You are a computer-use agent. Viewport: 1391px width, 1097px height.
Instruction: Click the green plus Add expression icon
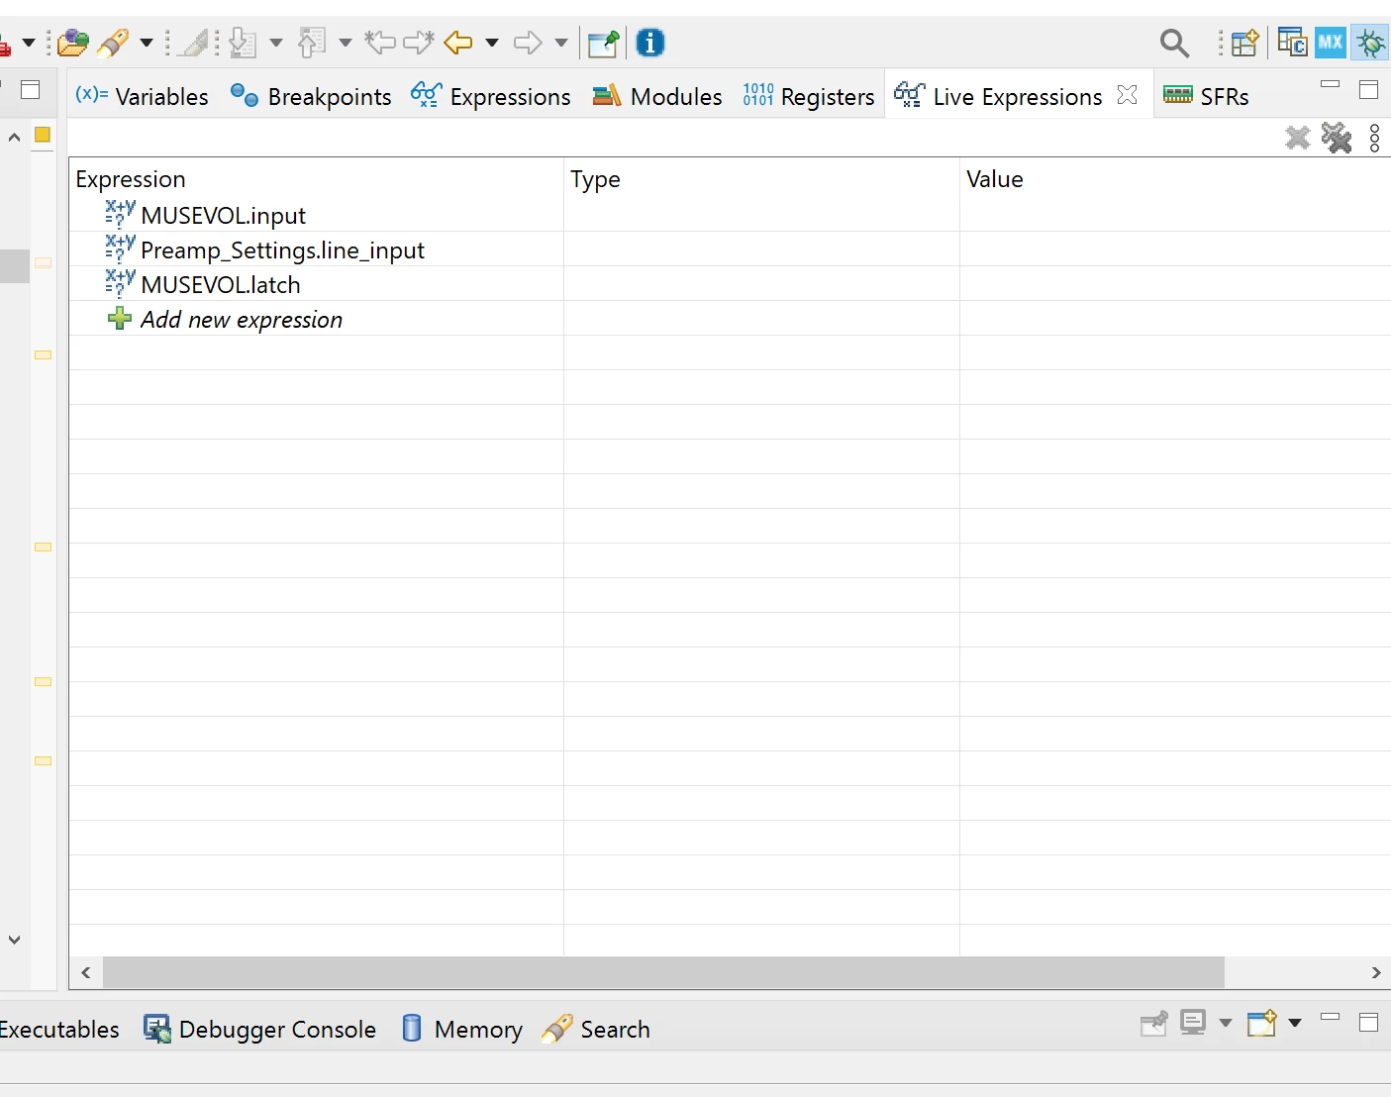pos(120,319)
